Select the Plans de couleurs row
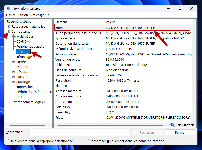 (x=123, y=70)
